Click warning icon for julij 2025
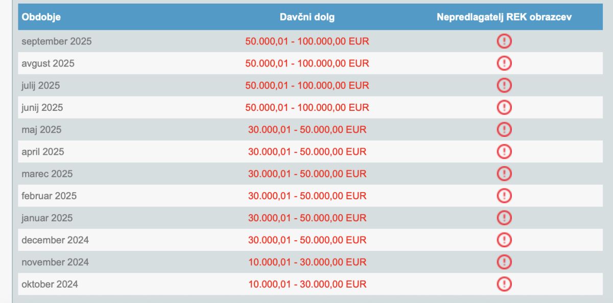This screenshot has width=613, height=303. point(504,85)
